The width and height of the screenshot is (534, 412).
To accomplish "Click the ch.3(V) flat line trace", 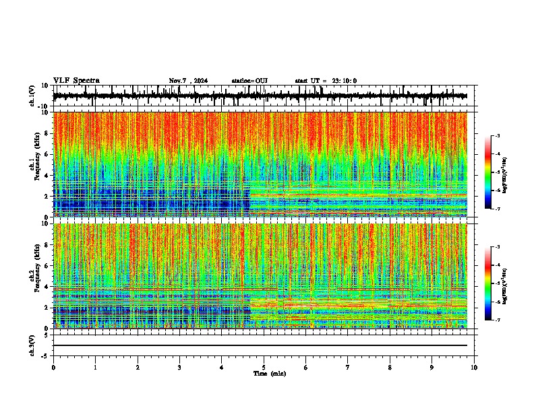I will (x=260, y=345).
